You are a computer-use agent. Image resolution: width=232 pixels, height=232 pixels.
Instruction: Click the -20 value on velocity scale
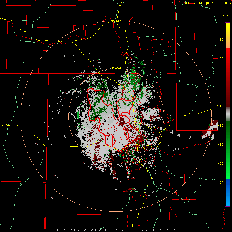(220, 135)
